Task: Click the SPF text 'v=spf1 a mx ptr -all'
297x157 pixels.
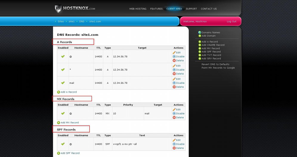Action: (x=125, y=144)
